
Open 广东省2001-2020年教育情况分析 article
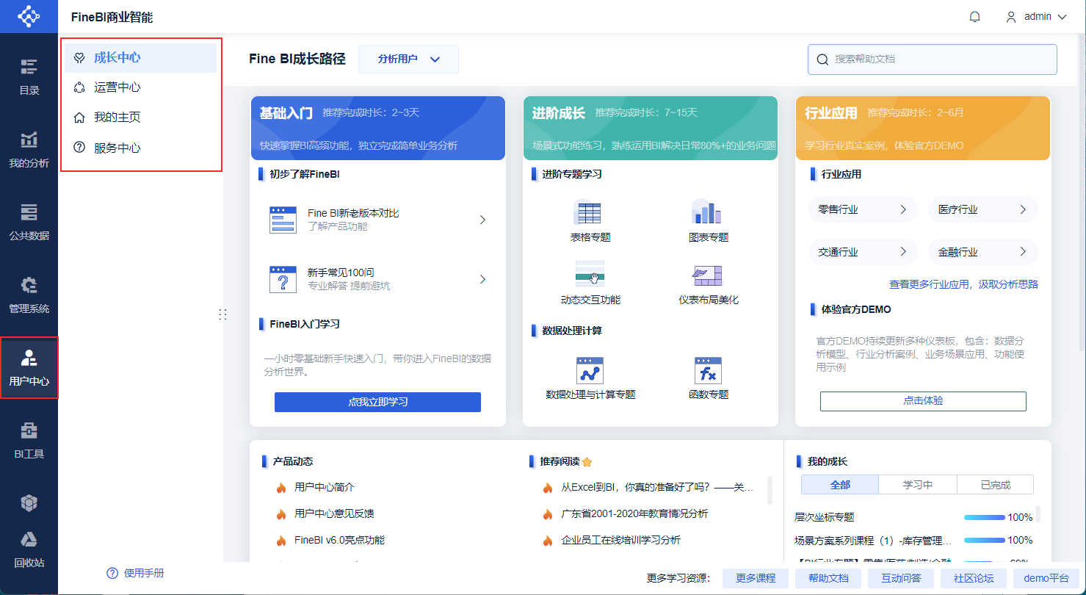click(634, 513)
